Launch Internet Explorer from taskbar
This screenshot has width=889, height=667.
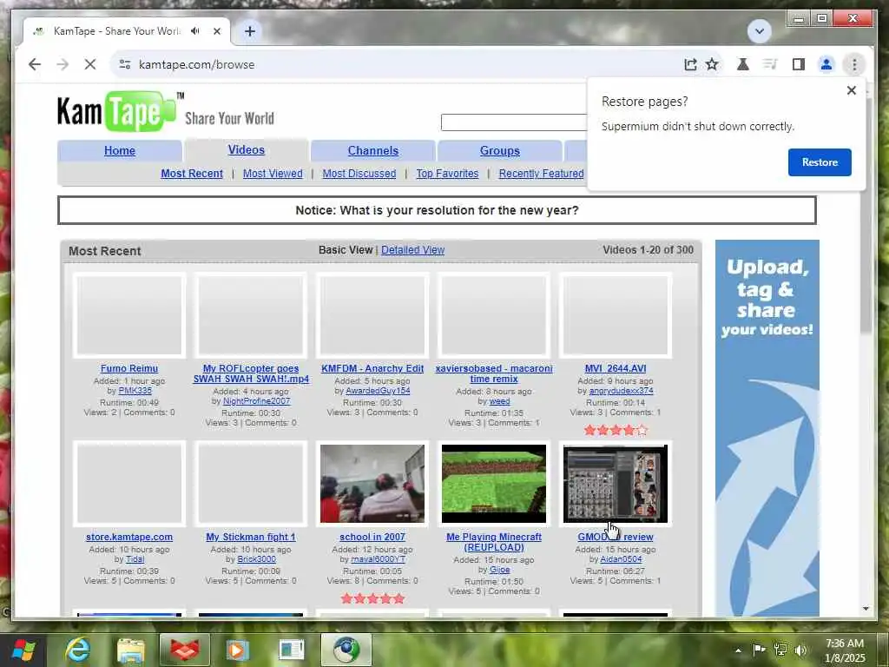pos(77,650)
